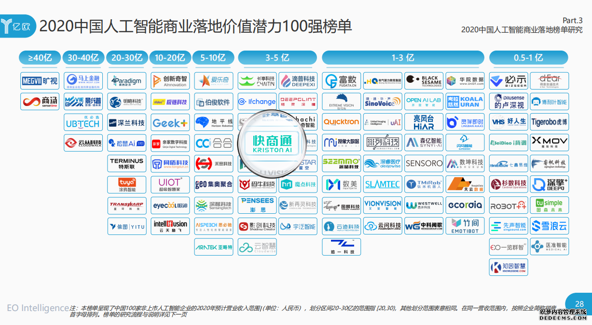Select the 追一科技 logo tile

pos(341,247)
